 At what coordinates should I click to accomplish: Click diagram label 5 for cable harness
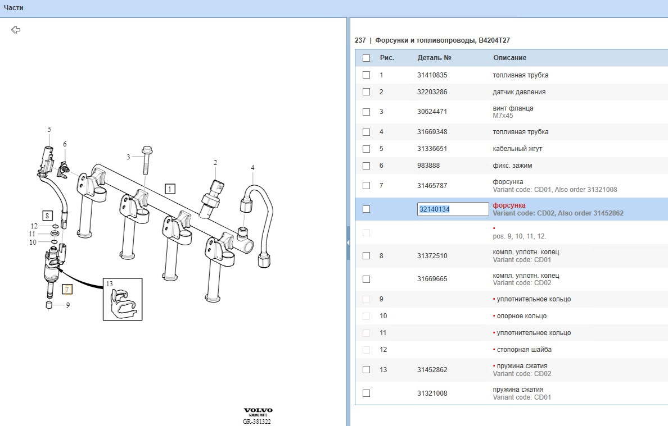(x=49, y=129)
